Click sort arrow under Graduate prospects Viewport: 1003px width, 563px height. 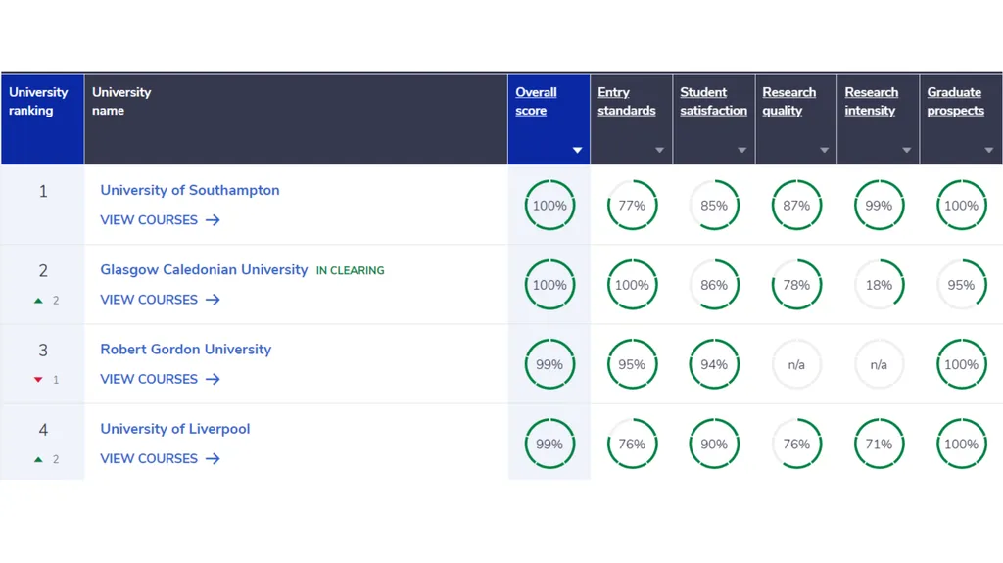pyautogui.click(x=989, y=151)
